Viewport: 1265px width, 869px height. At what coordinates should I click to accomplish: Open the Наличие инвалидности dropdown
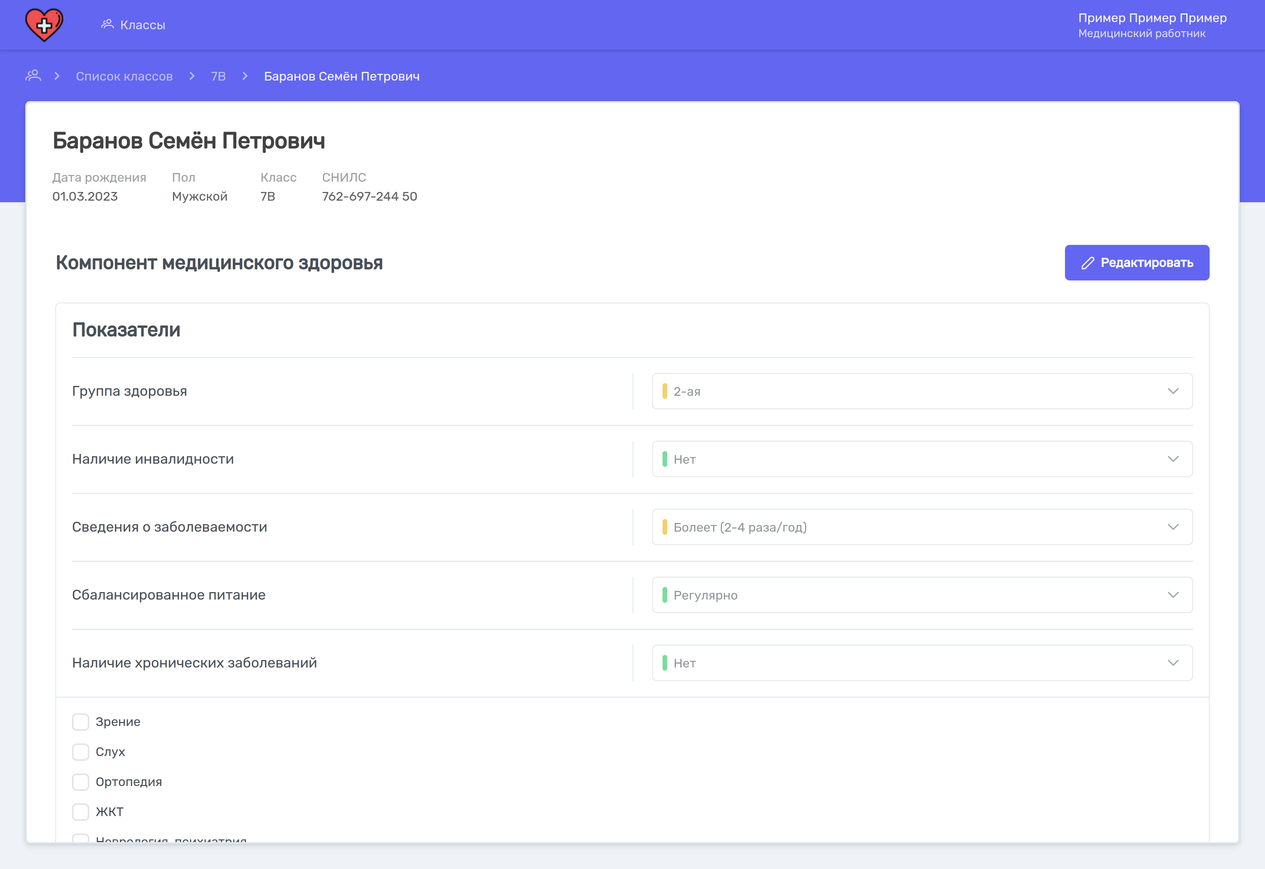point(922,459)
